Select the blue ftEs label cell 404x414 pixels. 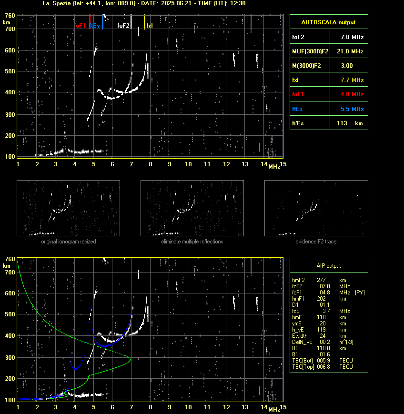coord(310,108)
